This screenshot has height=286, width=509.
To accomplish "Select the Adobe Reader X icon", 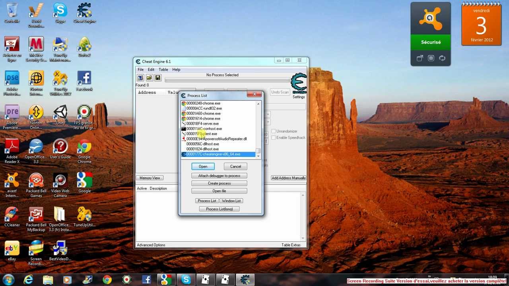I will pos(12,151).
